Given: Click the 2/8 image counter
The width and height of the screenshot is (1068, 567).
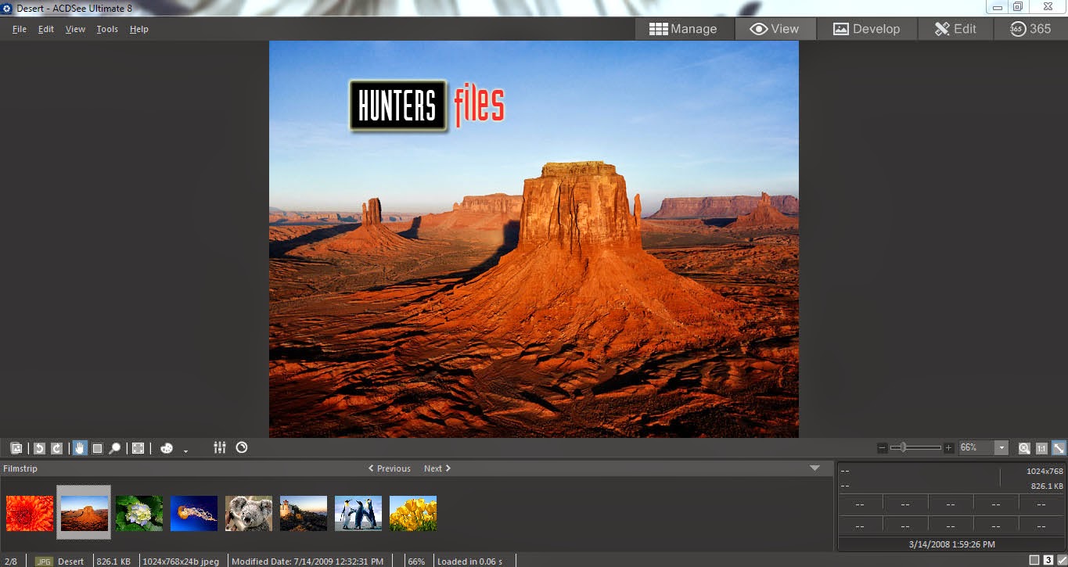Looking at the screenshot, I should point(11,562).
